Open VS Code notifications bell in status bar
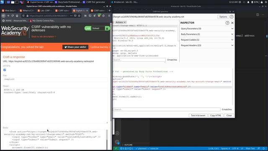268x151 pixels. (264, 148)
